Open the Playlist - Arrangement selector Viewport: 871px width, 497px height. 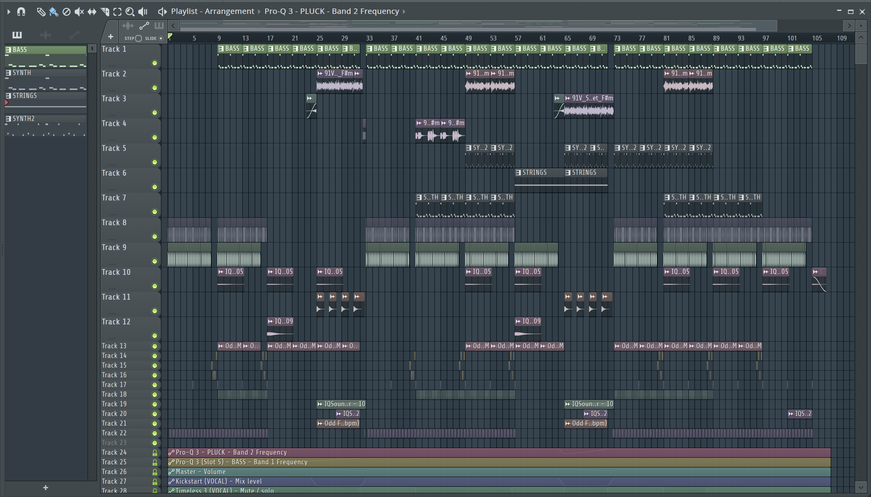click(x=212, y=11)
